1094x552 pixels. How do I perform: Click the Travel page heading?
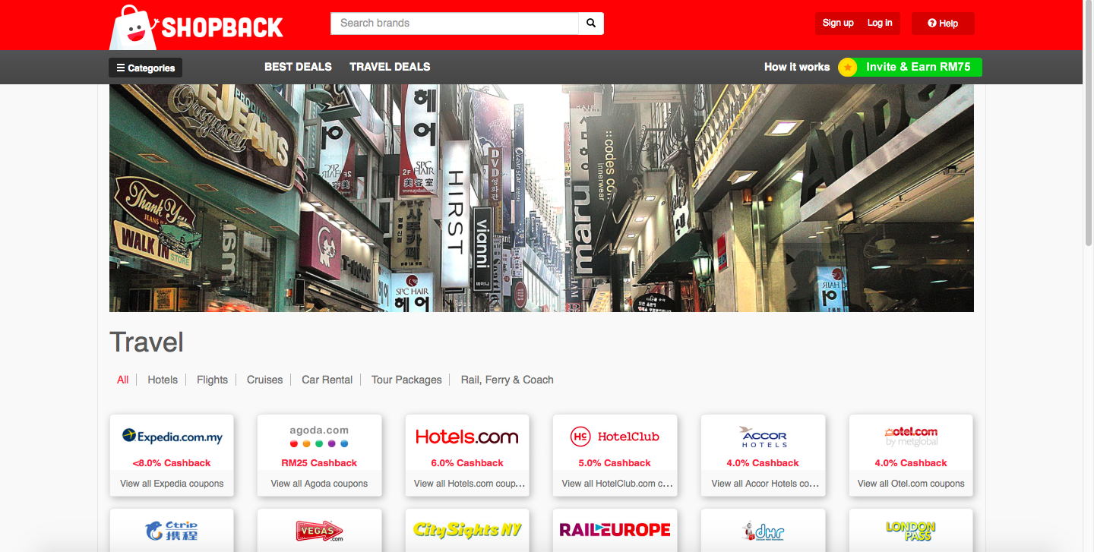(x=147, y=342)
